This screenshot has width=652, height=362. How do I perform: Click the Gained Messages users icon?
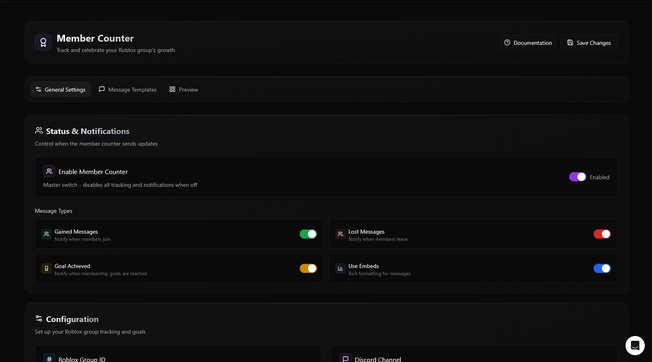click(x=47, y=234)
